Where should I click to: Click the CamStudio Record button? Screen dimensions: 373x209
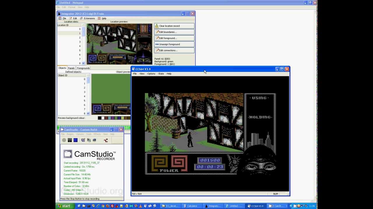64,140
